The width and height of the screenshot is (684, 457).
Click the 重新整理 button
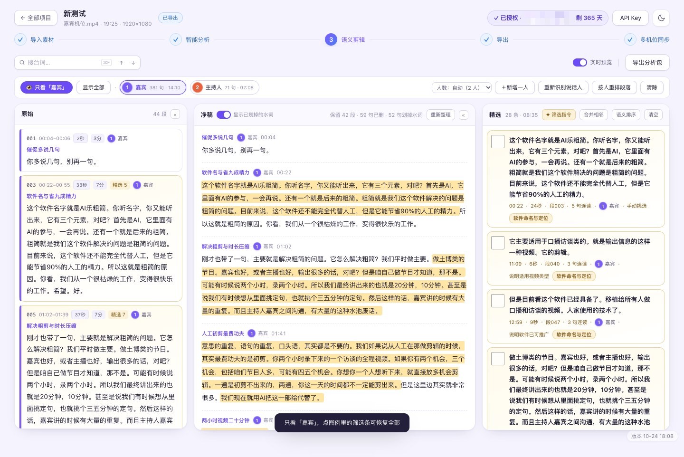coord(440,114)
